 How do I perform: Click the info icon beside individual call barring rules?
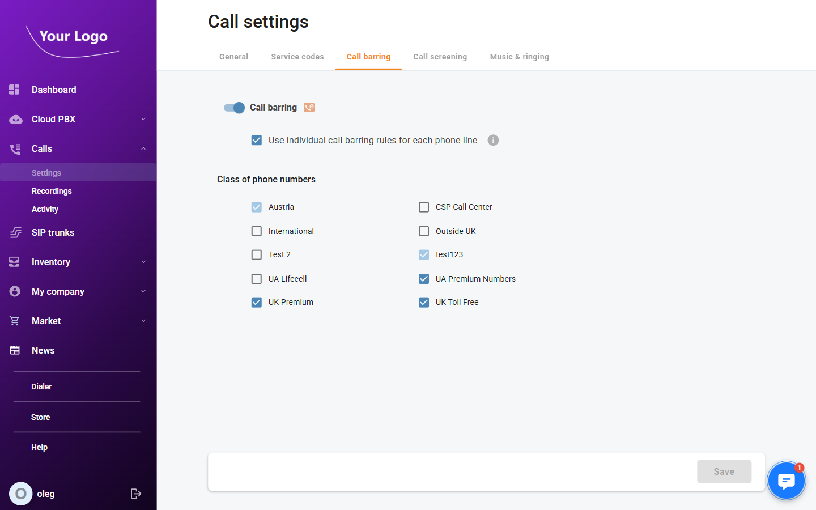pyautogui.click(x=492, y=140)
